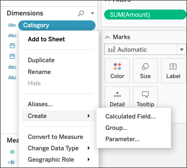Click the Tooltip marks card

coord(145,97)
